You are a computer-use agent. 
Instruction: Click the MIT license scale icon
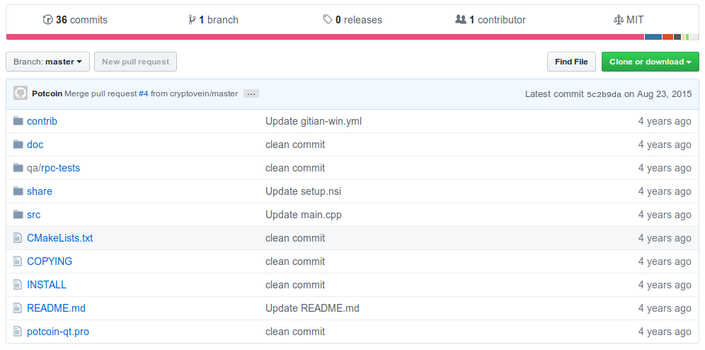coord(619,20)
